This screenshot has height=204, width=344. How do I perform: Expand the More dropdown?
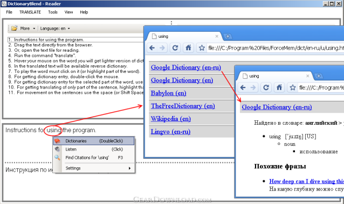(x=27, y=28)
